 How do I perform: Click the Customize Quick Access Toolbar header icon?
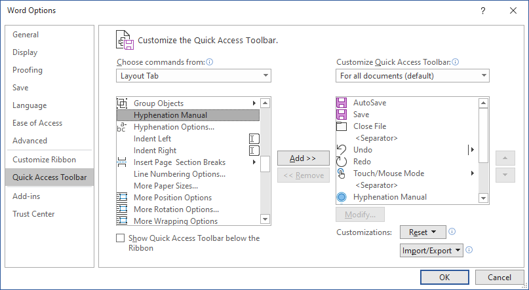pyautogui.click(x=125, y=40)
